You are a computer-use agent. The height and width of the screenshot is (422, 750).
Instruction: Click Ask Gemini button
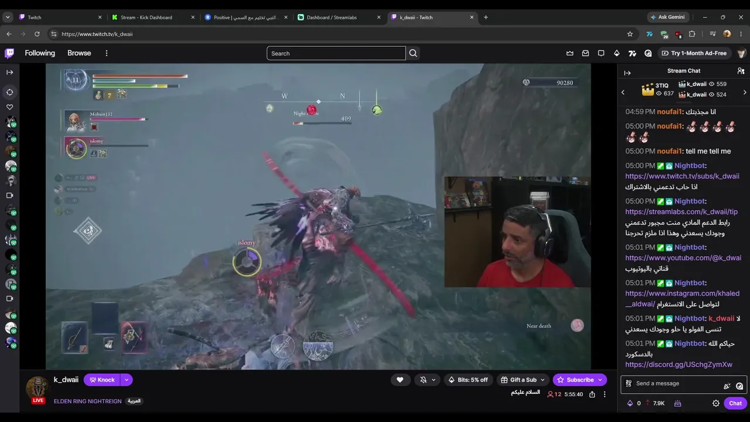(x=668, y=17)
